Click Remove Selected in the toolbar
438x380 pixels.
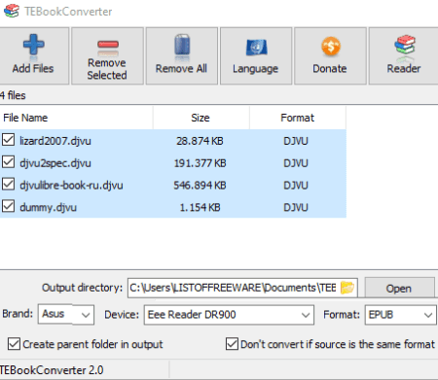pos(107,55)
